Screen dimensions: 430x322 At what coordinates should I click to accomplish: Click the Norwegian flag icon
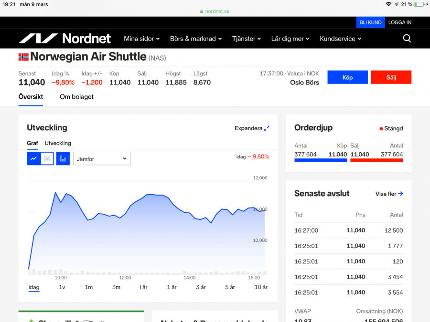point(23,57)
